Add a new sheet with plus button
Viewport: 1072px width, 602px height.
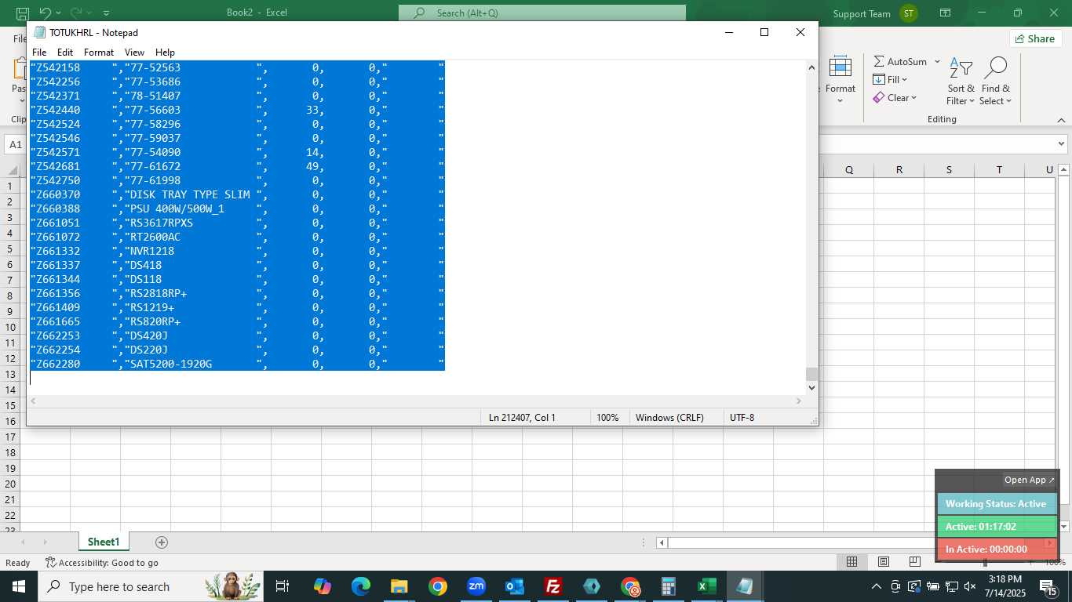click(x=162, y=542)
